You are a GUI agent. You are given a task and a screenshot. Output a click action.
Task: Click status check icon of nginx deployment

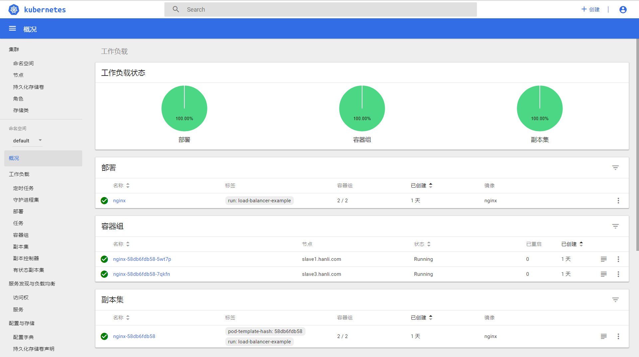point(104,201)
